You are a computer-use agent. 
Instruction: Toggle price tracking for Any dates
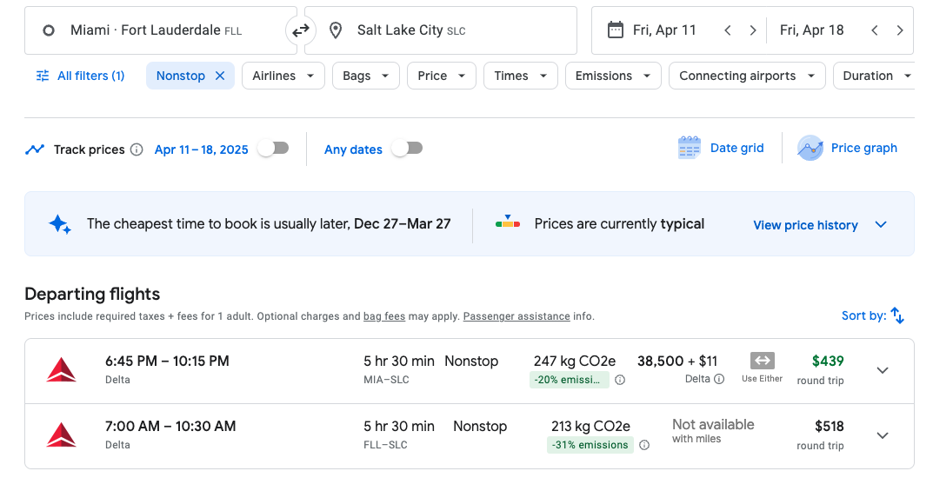click(x=408, y=148)
